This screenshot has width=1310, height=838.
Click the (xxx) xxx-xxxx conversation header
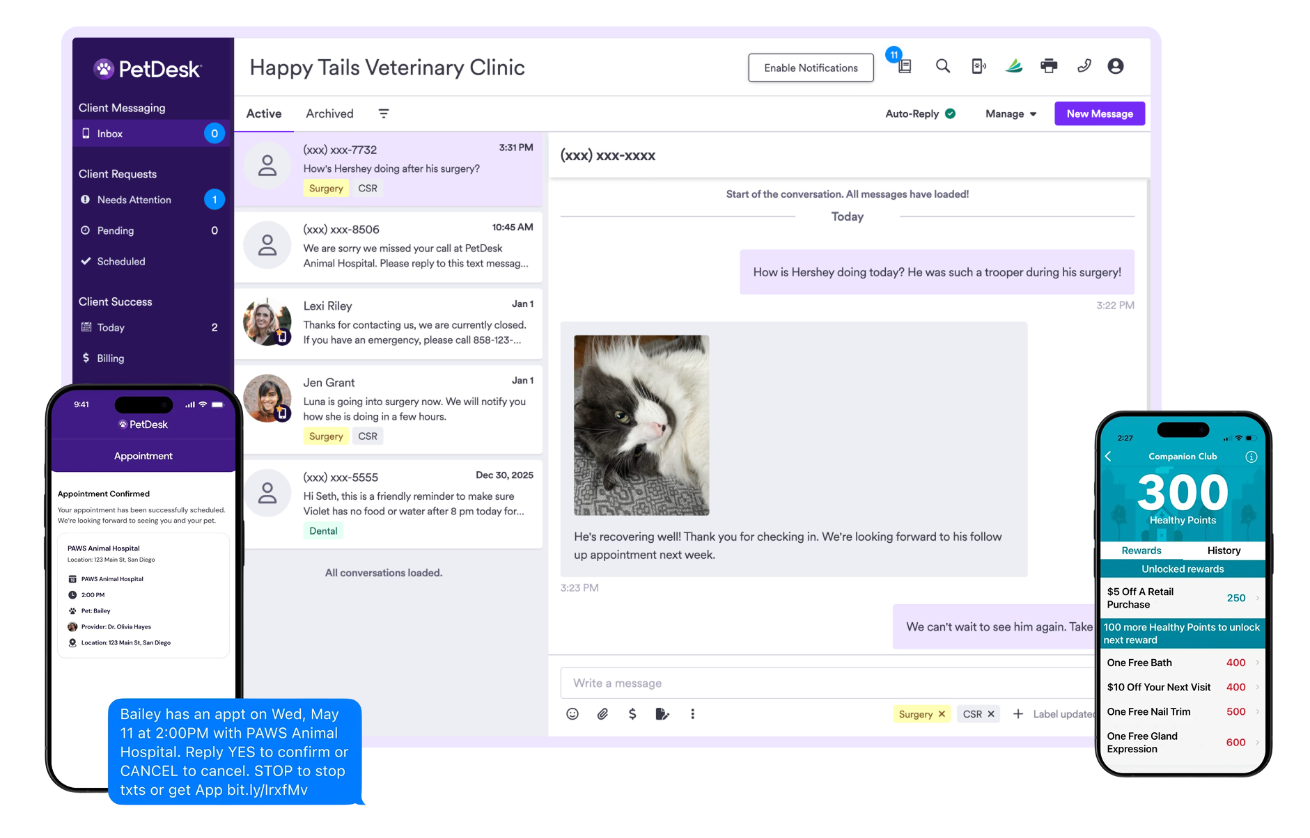(x=608, y=156)
